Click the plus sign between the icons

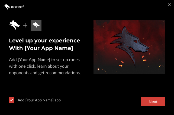(25, 25)
